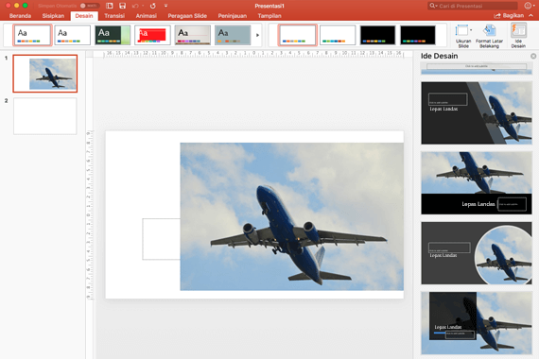This screenshot has width=539, height=359.
Task: Select slide 2 in thumbnail pane
Action: (x=45, y=116)
